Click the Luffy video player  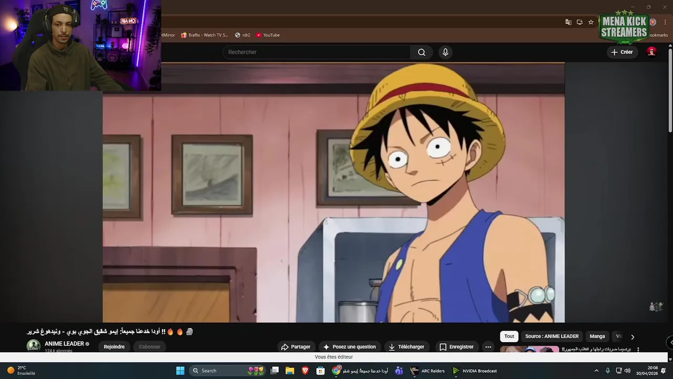333,192
